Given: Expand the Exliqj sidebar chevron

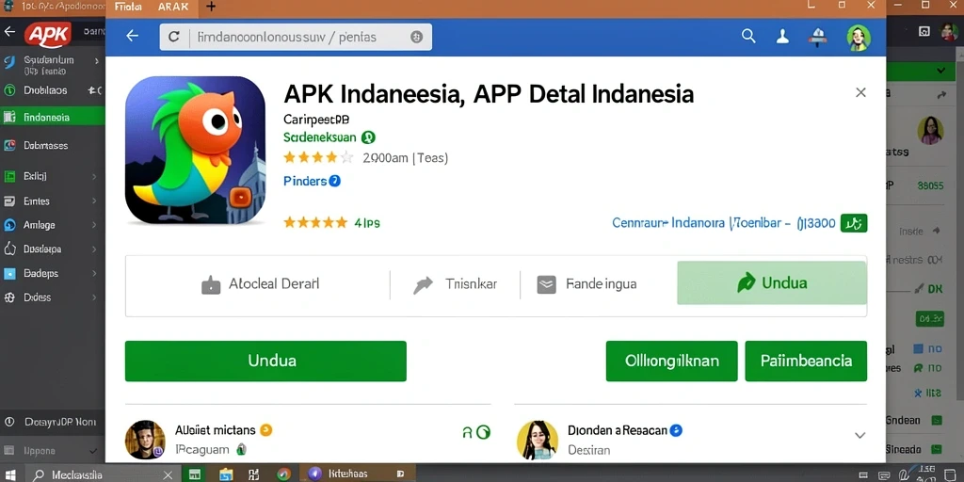Looking at the screenshot, I should click(x=95, y=176).
